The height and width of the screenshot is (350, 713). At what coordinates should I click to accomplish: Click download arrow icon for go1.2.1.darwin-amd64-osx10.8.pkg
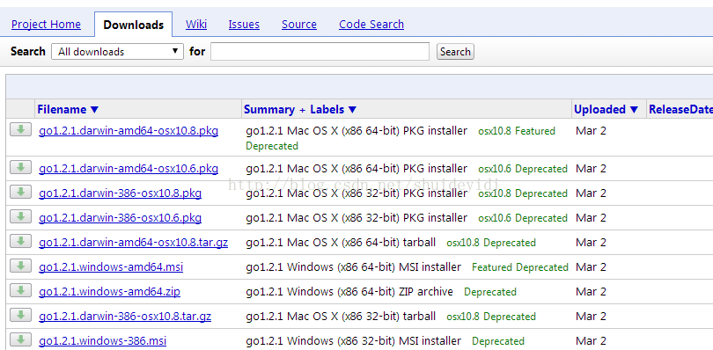[20, 130]
